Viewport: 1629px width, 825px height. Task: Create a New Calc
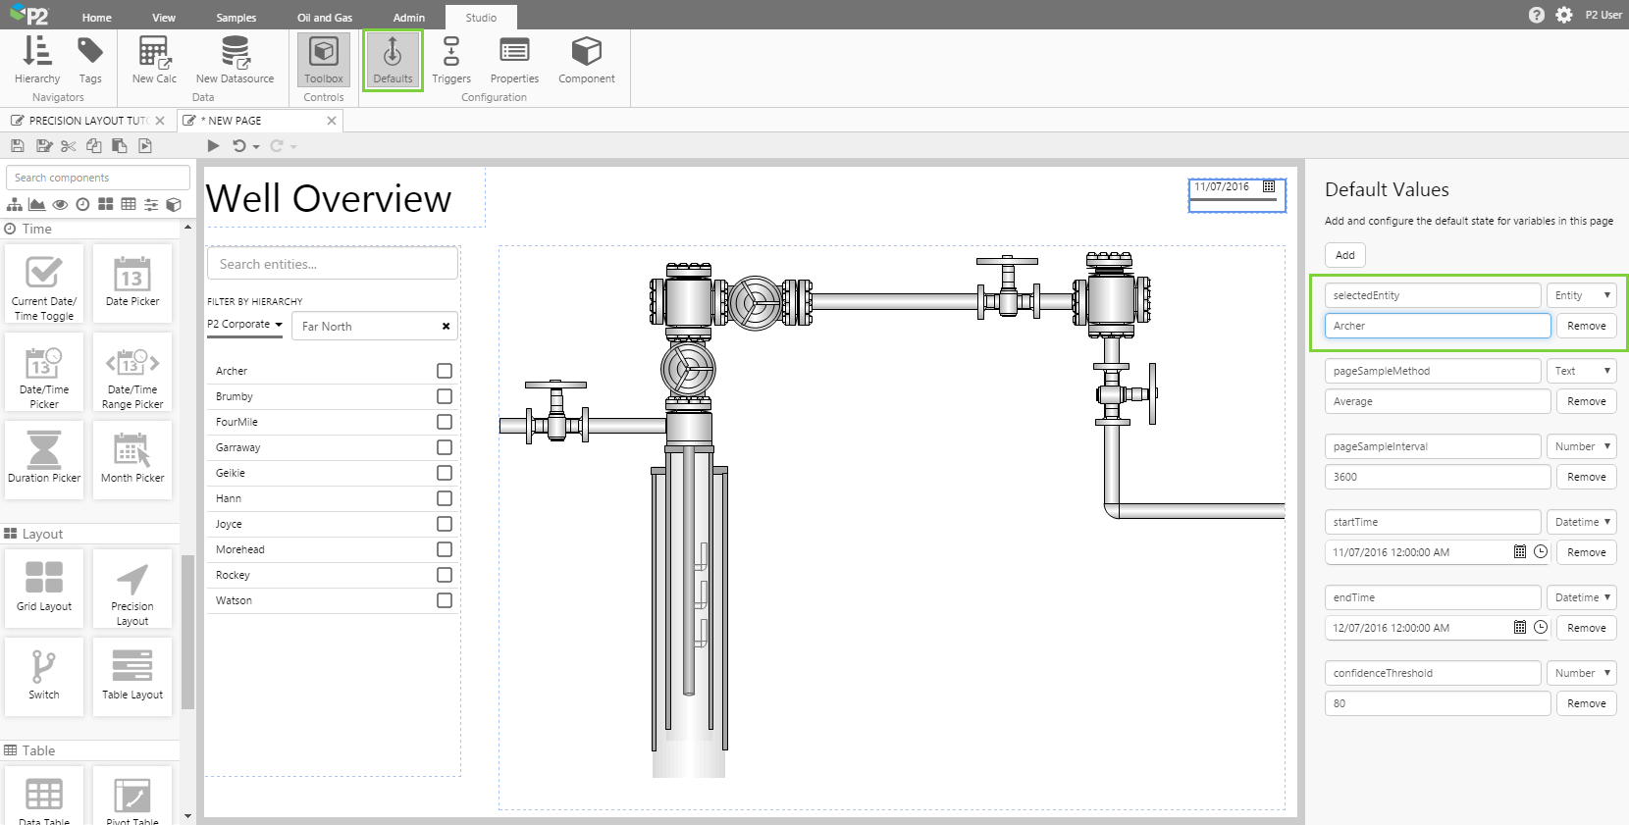click(x=154, y=60)
